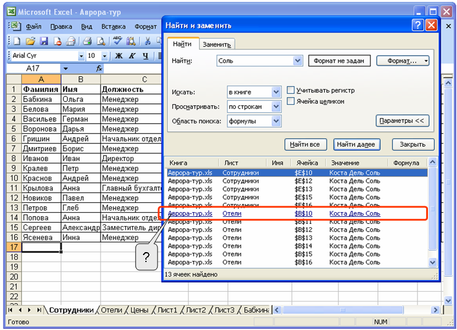457x330 pixels.
Task: Click the Лист column header in results
Action: coord(242,163)
